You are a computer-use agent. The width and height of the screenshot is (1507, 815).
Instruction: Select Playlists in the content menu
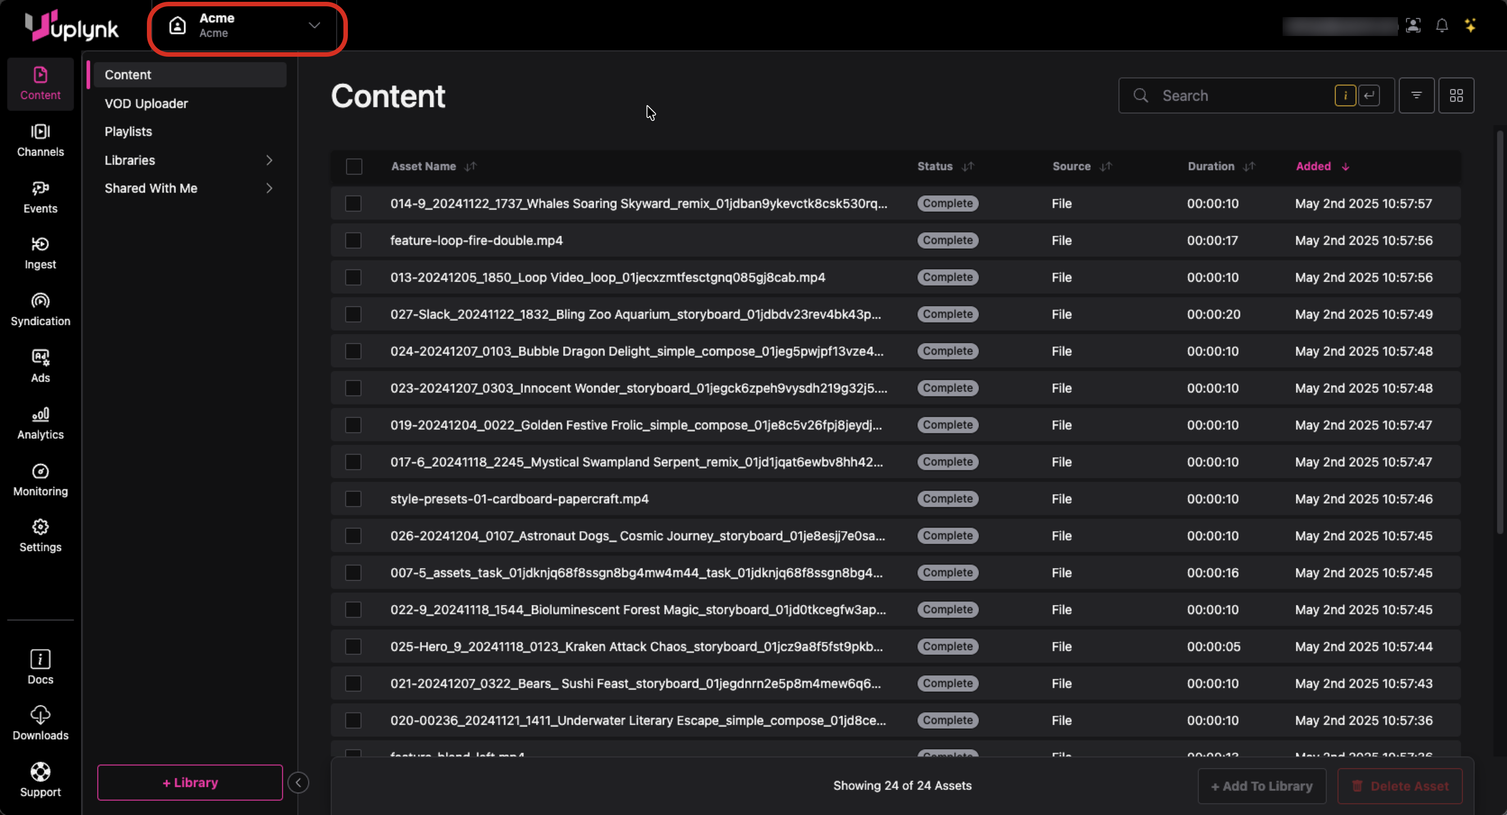(x=128, y=131)
